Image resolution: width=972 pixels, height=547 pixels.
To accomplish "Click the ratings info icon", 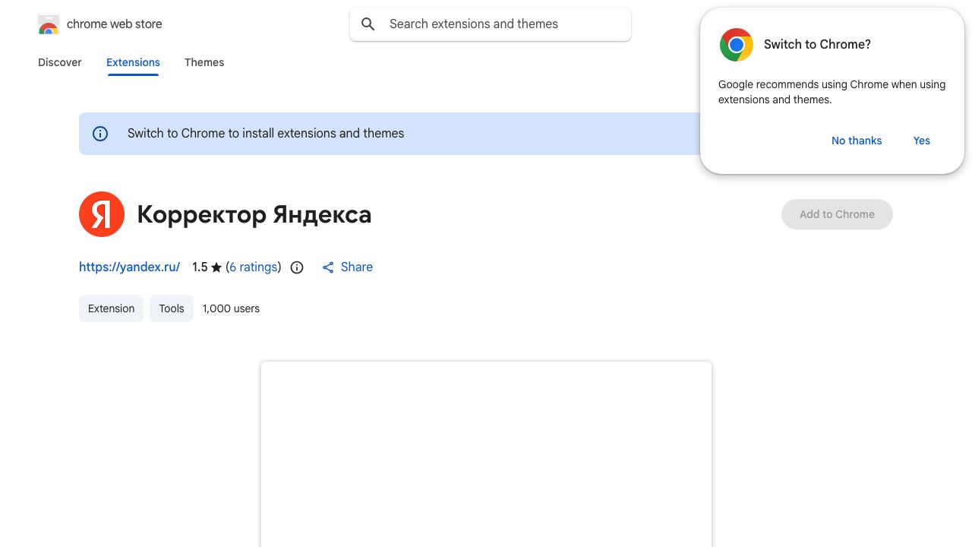I will coord(297,267).
